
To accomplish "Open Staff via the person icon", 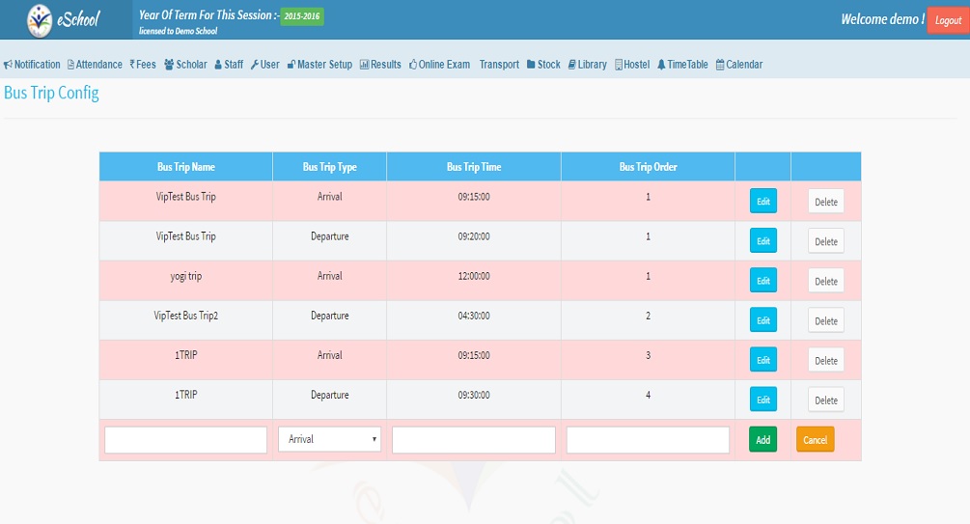I will pyautogui.click(x=218, y=65).
